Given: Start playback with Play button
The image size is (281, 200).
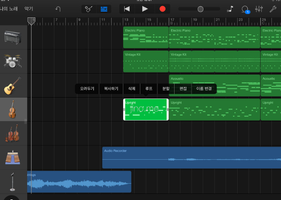Looking at the screenshot, I should [145, 9].
